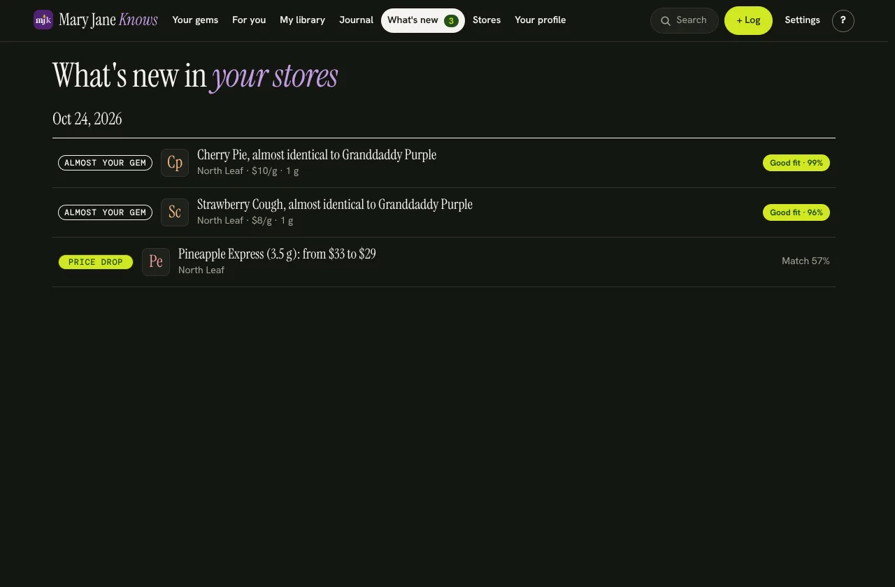Viewport: 895px width, 587px height.
Task: Click the magnifier icon in search
Action: 666,21
